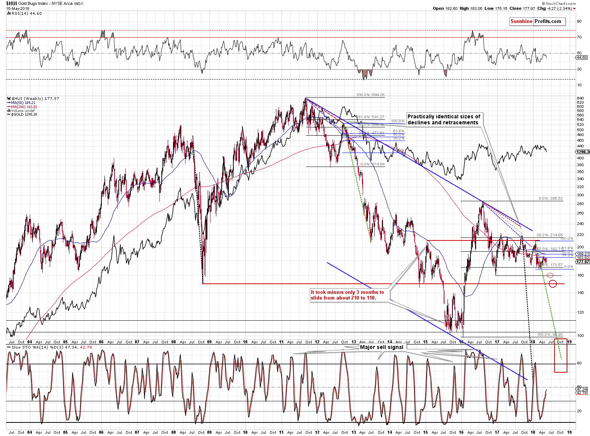This screenshot has height=436, width=590.
Task: Click the '61.8%: 541.27' Fibonacci label
Action: [371, 117]
